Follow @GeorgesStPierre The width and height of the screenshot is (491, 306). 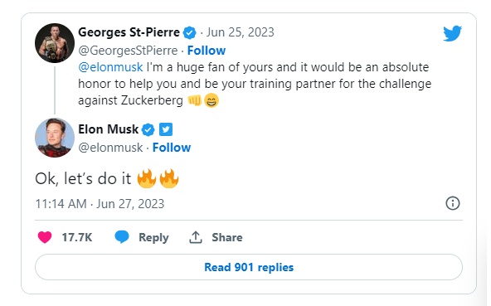[207, 51]
